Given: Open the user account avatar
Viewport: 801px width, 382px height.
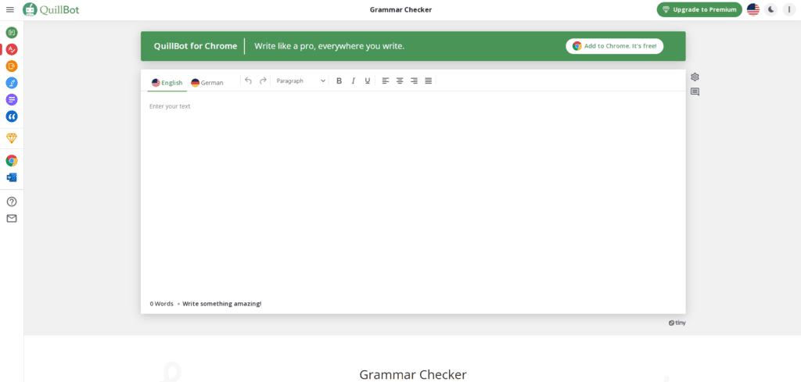Looking at the screenshot, I should pyautogui.click(x=789, y=9).
